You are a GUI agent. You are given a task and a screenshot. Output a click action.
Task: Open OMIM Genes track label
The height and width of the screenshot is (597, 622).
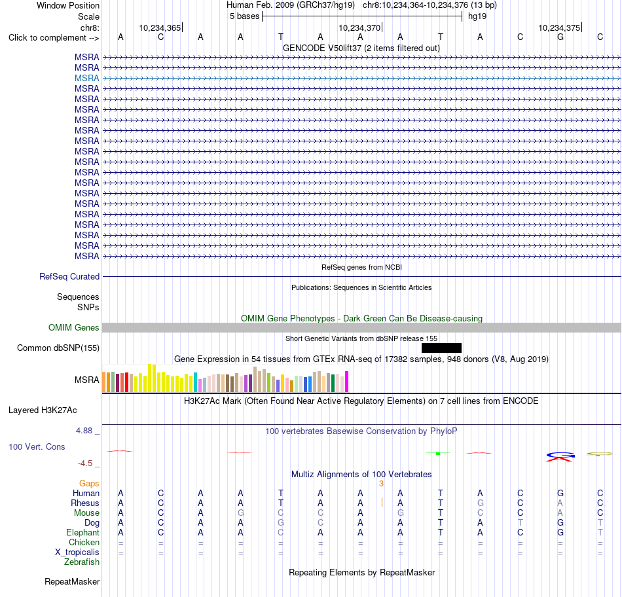[x=74, y=328]
